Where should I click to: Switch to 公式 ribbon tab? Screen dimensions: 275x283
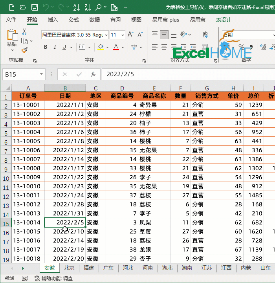pyautogui.click(x=74, y=20)
